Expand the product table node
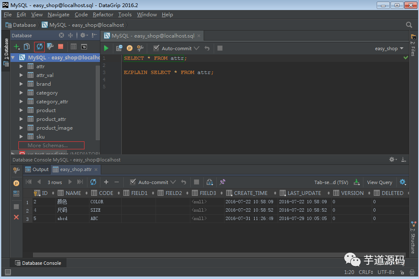Screen dimensions: 419x279 click(21, 110)
